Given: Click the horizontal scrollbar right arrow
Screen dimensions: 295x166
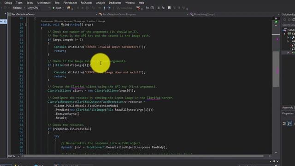Looking at the screenshot, I should click(x=270, y=156).
